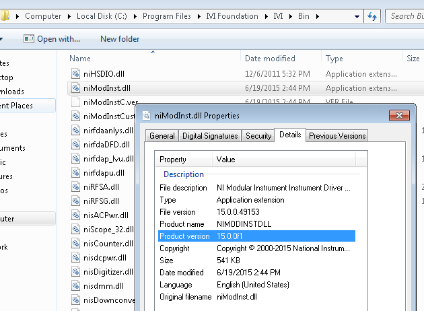Screen dimensions: 424x311
Task: Click the search box in Explorer
Action: [x=404, y=16]
